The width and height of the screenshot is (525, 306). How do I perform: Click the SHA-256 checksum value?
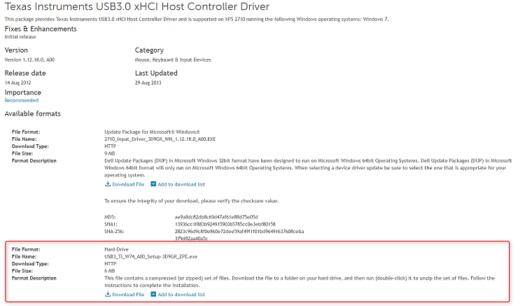(239, 235)
